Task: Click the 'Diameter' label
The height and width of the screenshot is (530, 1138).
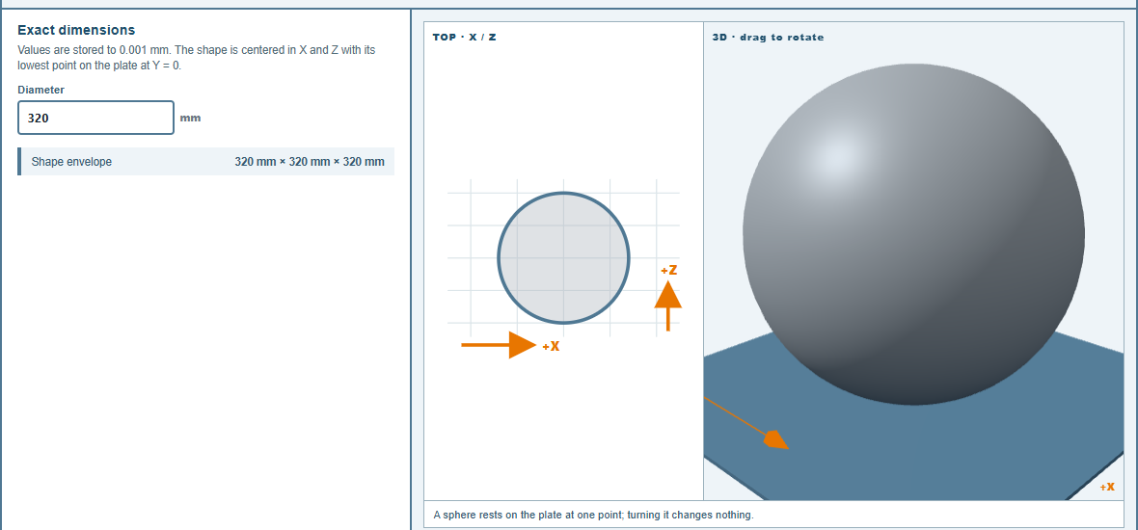Action: 41,90
